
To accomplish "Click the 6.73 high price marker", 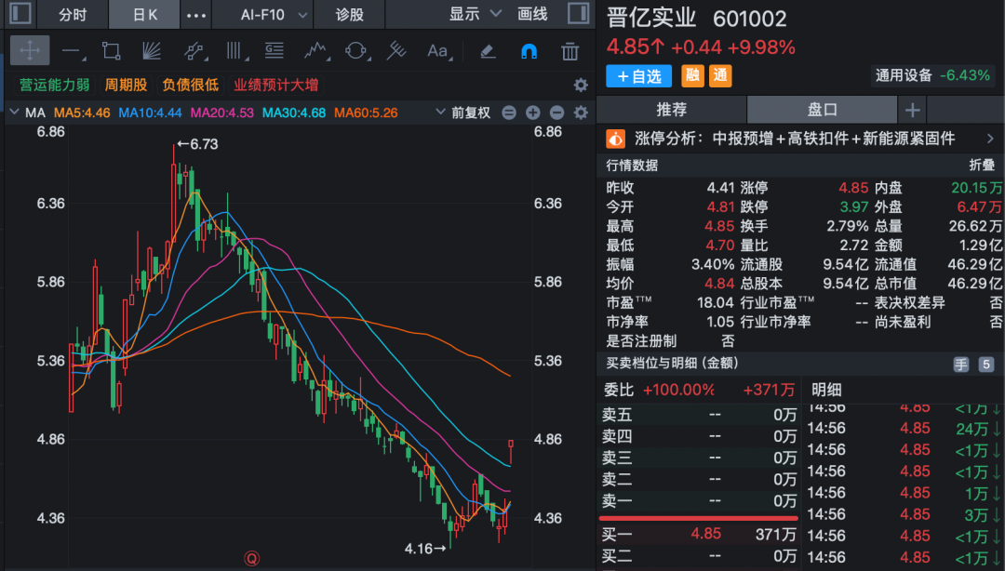I will 197,144.
